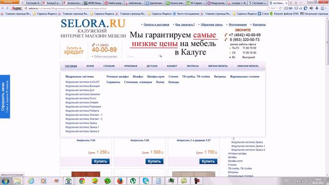Open the Windows Start menu
This screenshot has width=329, height=185.
pyautogui.click(x=5, y=181)
